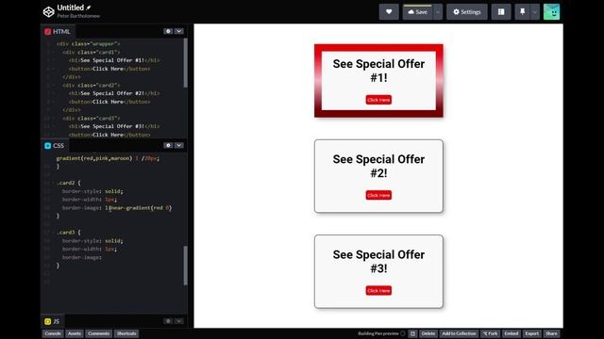Click the author name Peter Bartholomew
This screenshot has height=339, width=604.
pyautogui.click(x=78, y=16)
